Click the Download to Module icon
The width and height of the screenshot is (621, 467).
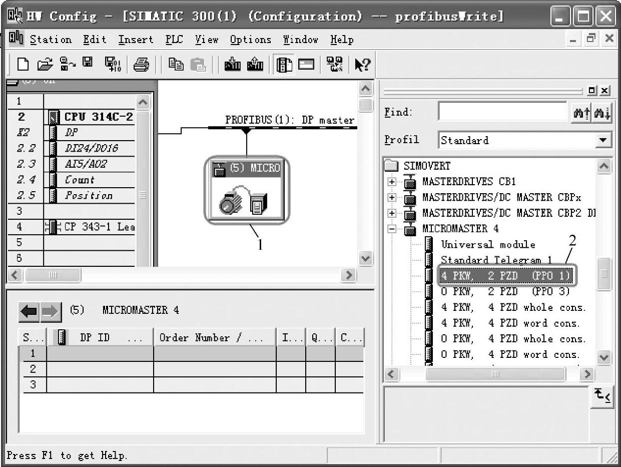(x=233, y=64)
